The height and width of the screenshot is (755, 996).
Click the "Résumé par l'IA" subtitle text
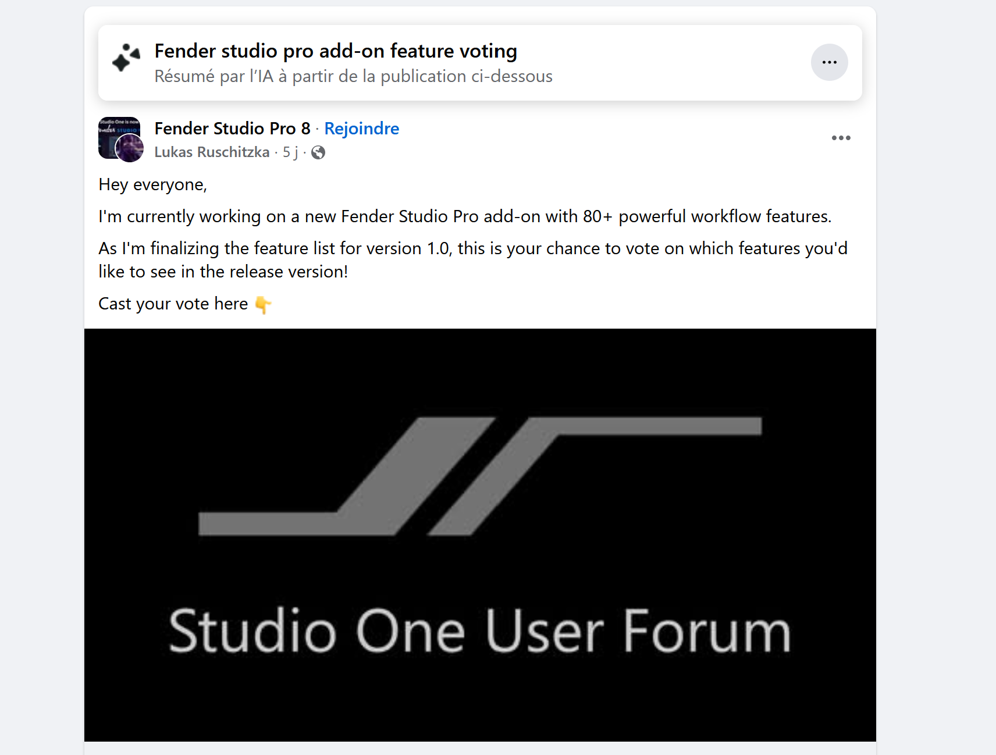click(x=353, y=77)
